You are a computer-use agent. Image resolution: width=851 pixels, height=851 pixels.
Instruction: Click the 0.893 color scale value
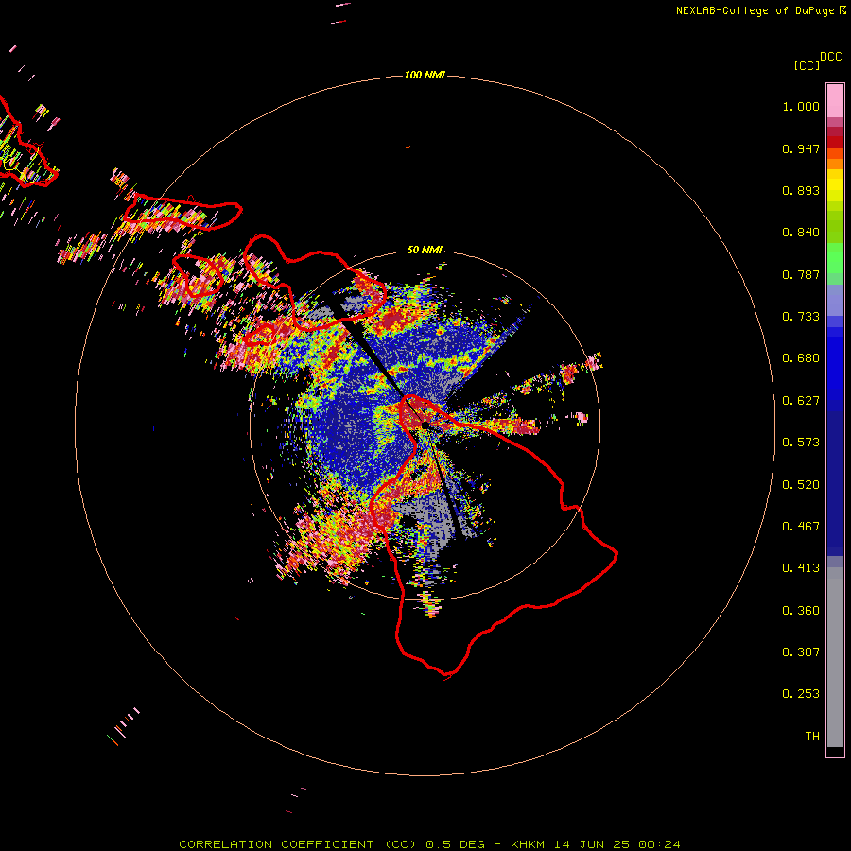[801, 190]
